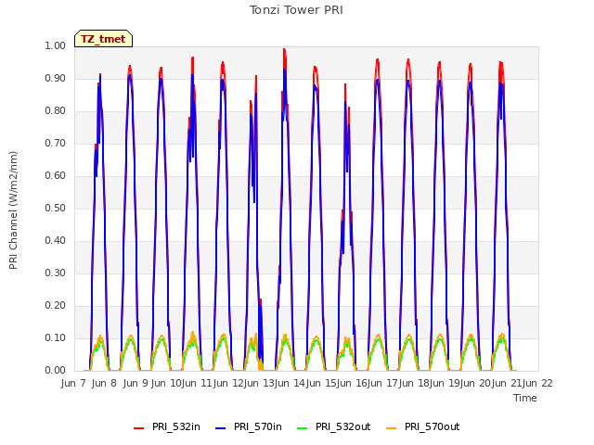The image size is (594, 445).
Task: Click the TZ_tmet annotation badge
Action: pyautogui.click(x=103, y=39)
